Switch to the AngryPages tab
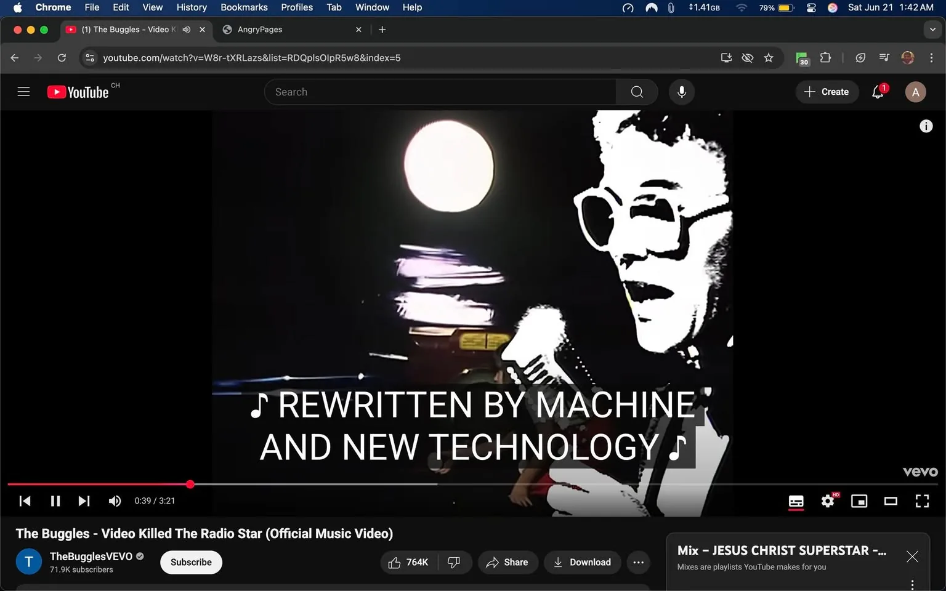This screenshot has width=946, height=591. [x=259, y=29]
